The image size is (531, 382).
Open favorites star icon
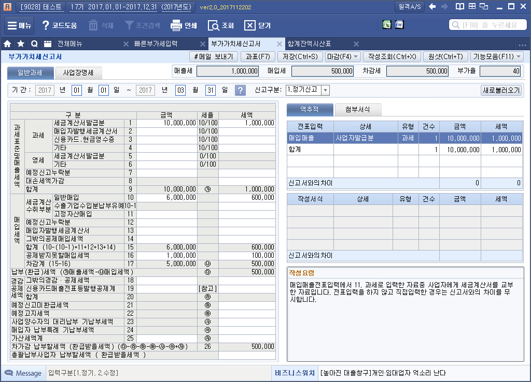21,44
